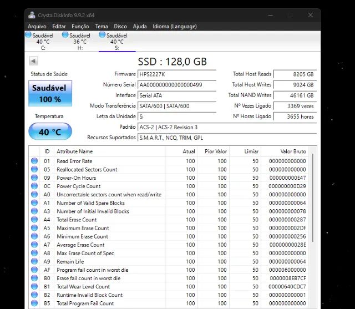Screen dimensions: 355x309
Task: Click the SSD : 128,0 GB title
Action: 173,62
